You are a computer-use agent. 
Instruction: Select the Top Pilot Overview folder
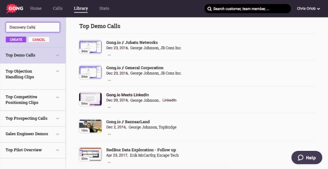pyautogui.click(x=33, y=150)
